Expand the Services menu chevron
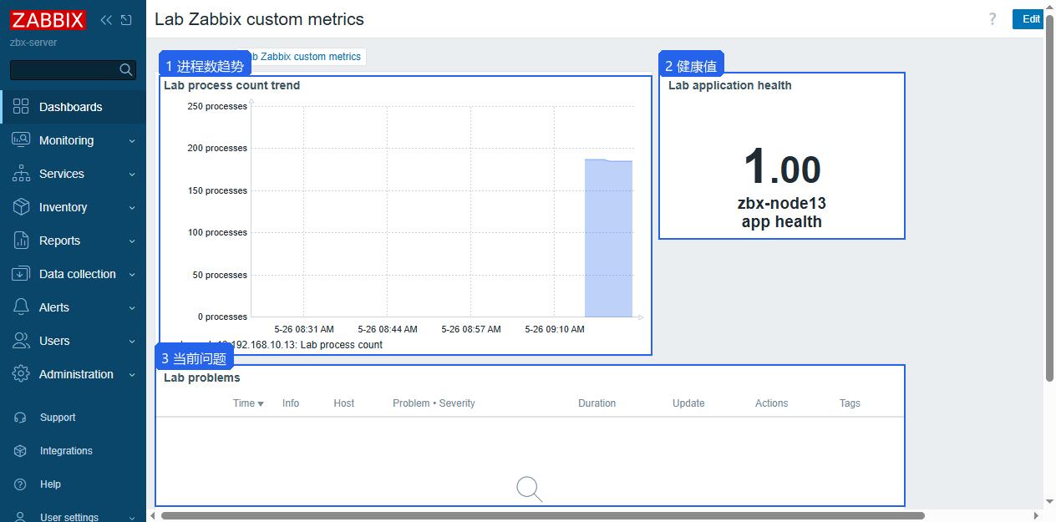Screen dimensions: 1056x522 [132, 175]
